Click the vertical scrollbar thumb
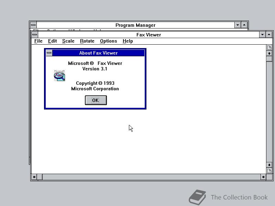This screenshot has width=275, height=206. point(269,59)
